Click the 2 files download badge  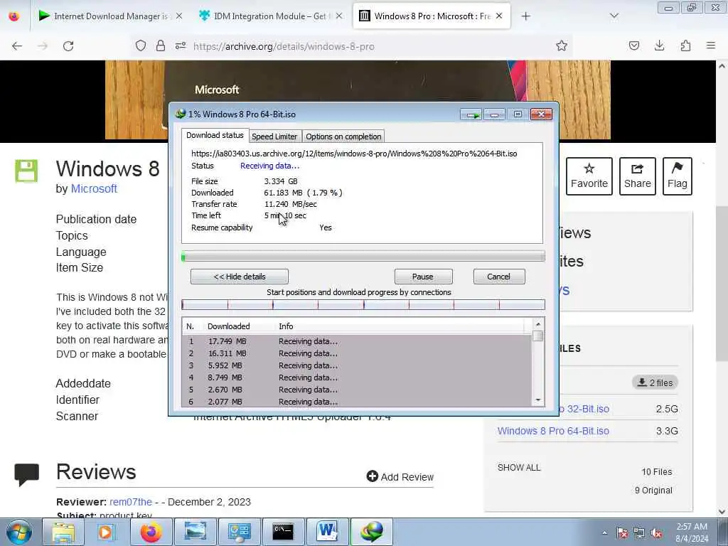(655, 382)
